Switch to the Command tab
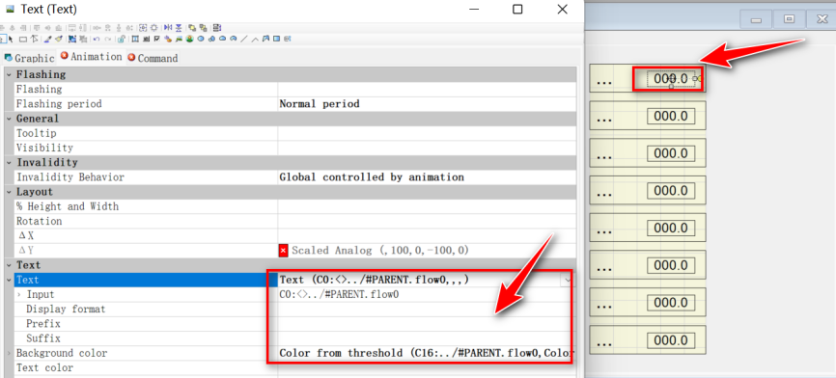The width and height of the screenshot is (836, 378). 153,58
